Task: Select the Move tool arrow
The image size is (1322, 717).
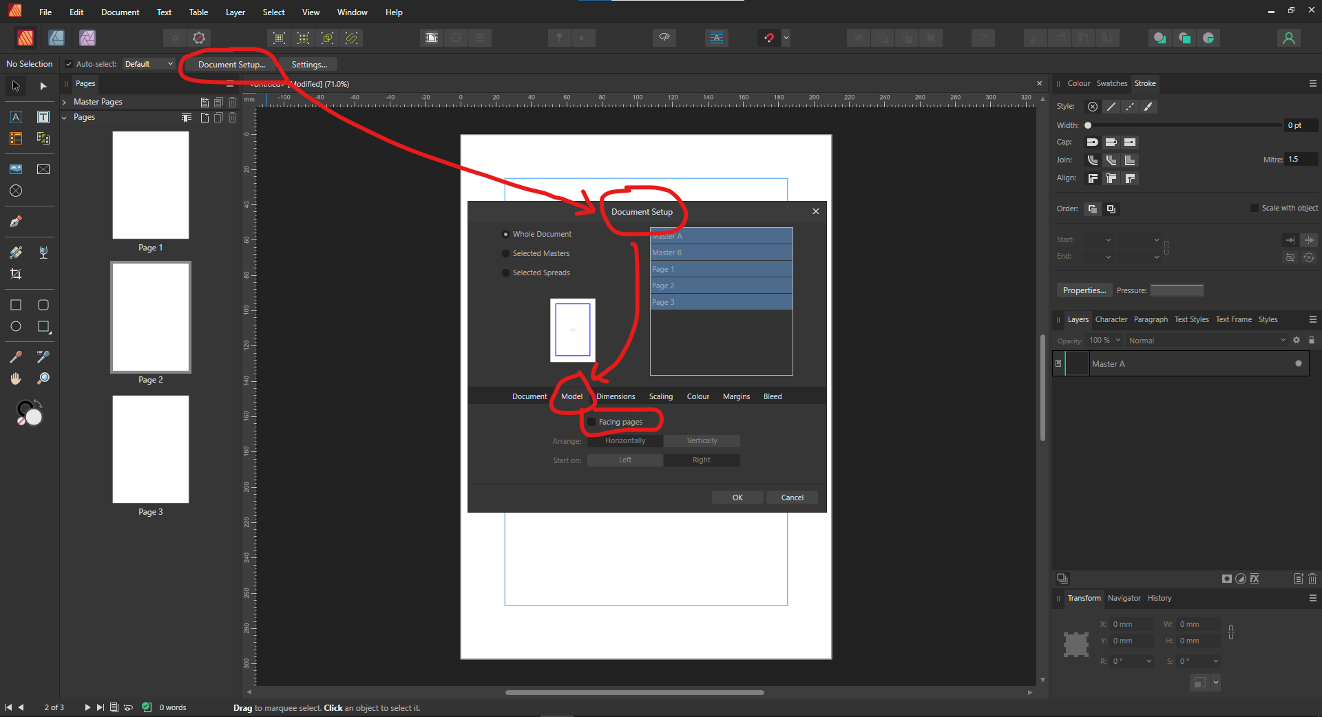Action: pyautogui.click(x=16, y=86)
